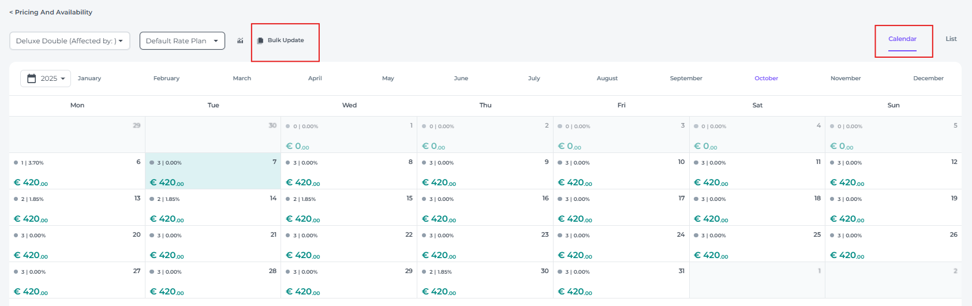Go back to Pricing And Availability

pos(51,12)
